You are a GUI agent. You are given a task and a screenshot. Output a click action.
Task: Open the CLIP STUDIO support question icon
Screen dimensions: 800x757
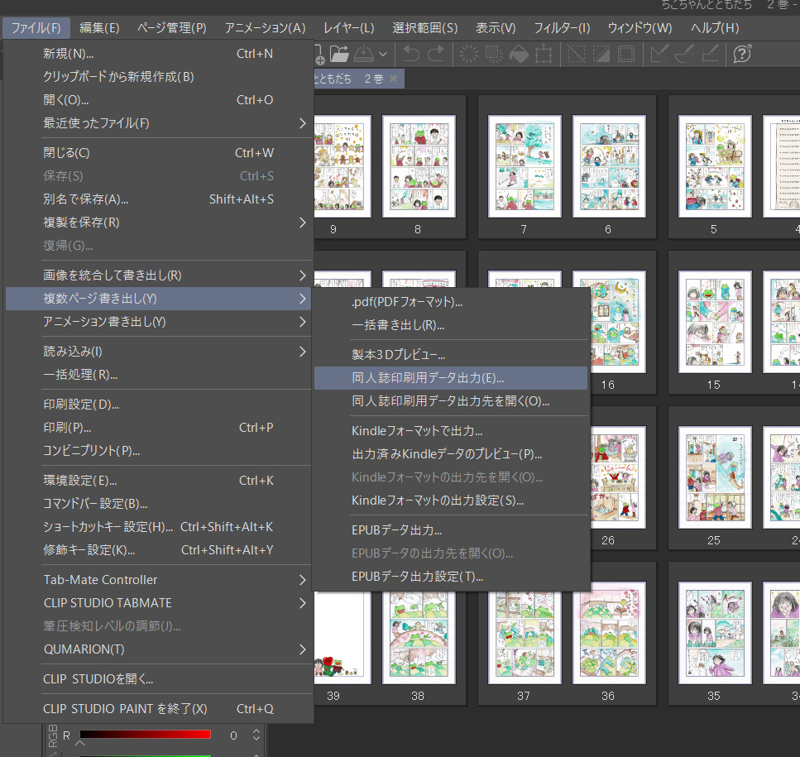pos(742,54)
